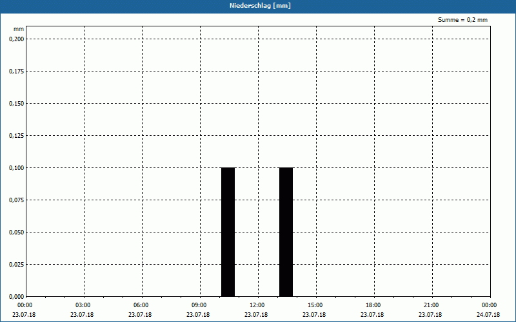This screenshot has width=516, height=322.
Task: Click the precipitation bar near 13:30
Action: (286, 232)
